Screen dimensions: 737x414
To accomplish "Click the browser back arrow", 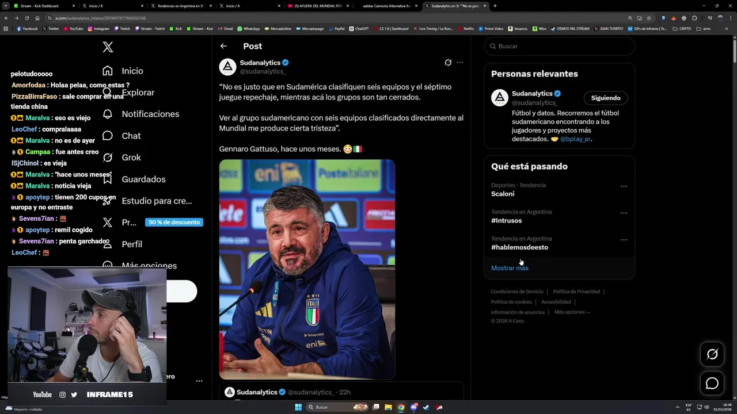I will 6,18.
